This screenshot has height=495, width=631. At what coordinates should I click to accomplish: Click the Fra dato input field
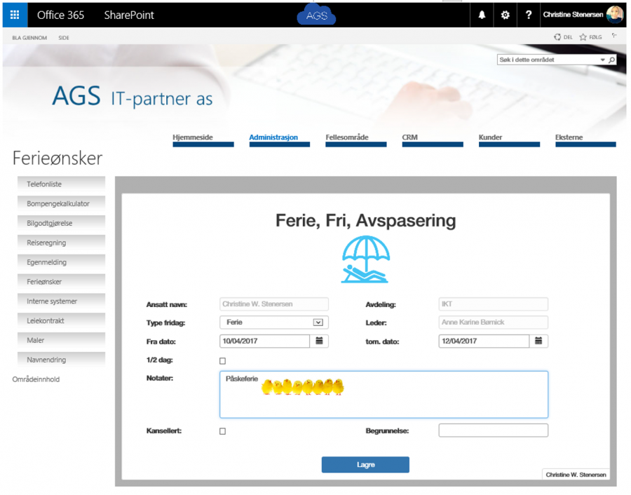[265, 341]
